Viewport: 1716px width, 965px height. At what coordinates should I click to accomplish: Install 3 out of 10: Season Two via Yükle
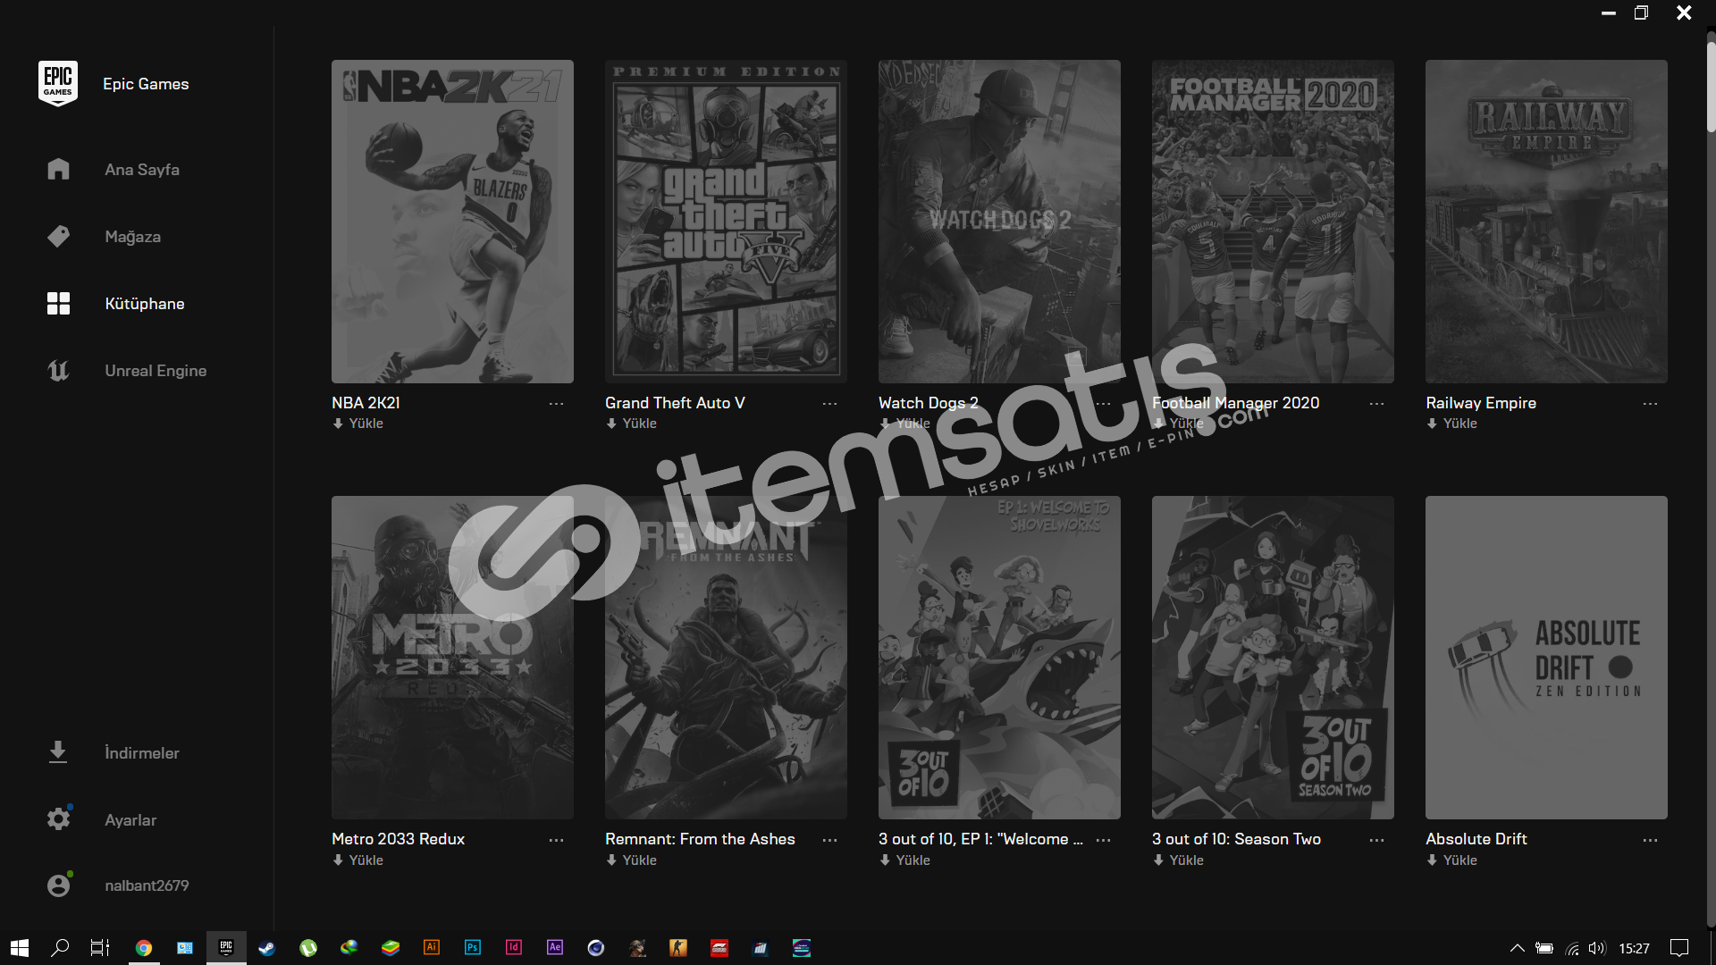click(x=1178, y=860)
